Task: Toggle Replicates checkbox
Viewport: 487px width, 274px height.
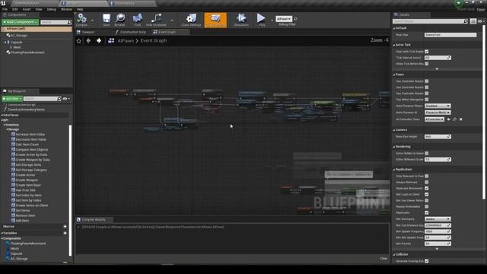Action: (427, 213)
